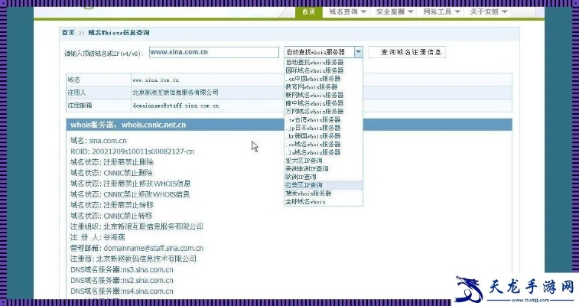Viewport: 579px width, 306px height.
Task: Click the www.sina.com.cn table cell value
Action: pyautogui.click(x=156, y=80)
